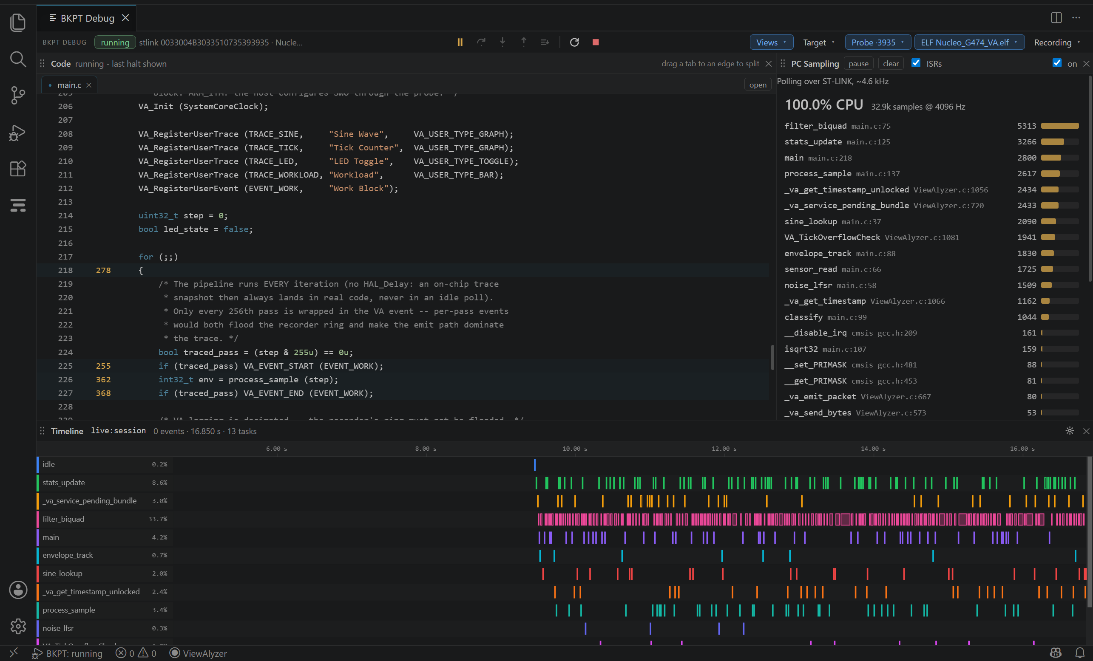
Task: Close the BKPT Debug tab
Action: [125, 18]
